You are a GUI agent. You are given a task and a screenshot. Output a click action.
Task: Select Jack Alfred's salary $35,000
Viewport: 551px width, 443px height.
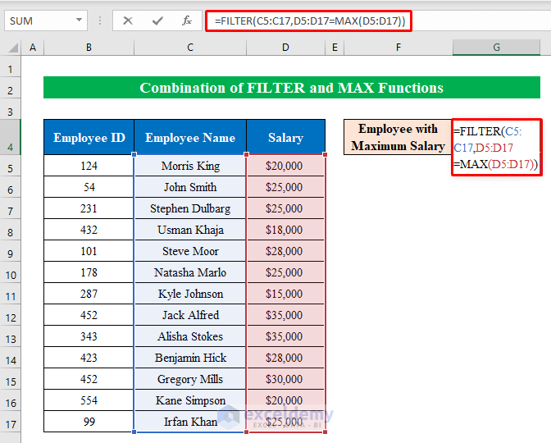pyautogui.click(x=285, y=315)
